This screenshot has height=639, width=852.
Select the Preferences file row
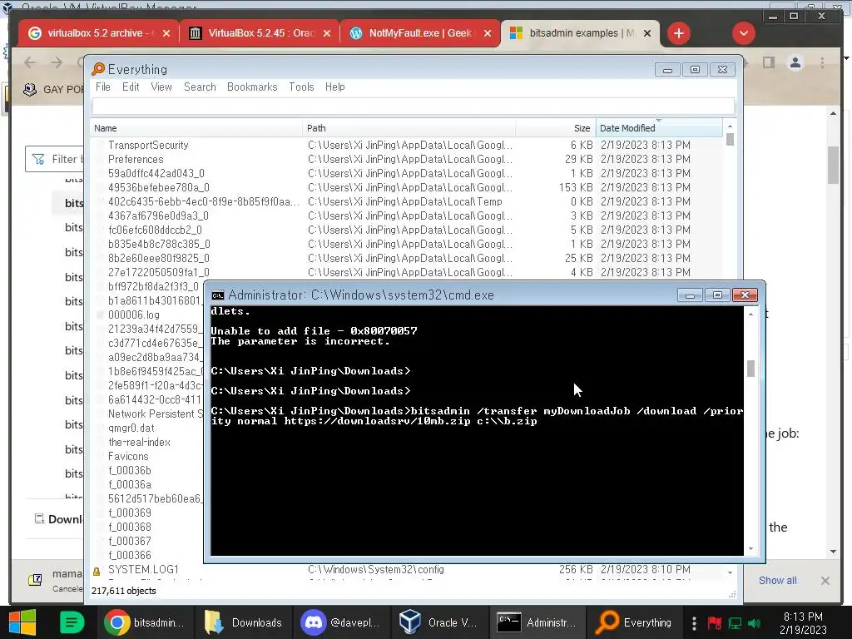pyautogui.click(x=408, y=159)
